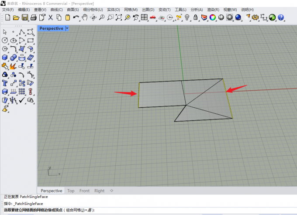Open the 变动(T) menu

pyautogui.click(x=164, y=10)
